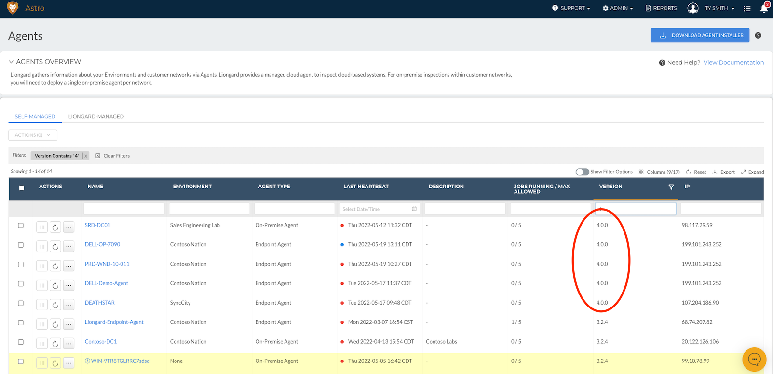Open the SRD-DC01 agent link
773x374 pixels.
pos(97,225)
